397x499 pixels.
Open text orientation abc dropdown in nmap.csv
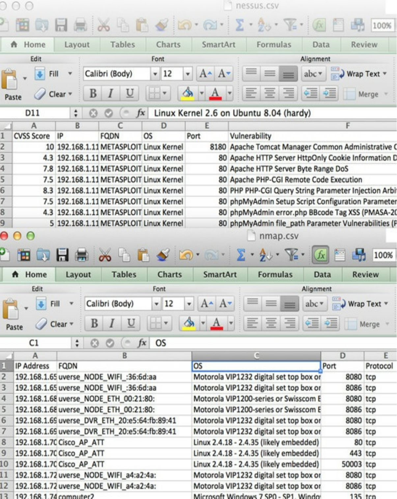point(315,304)
